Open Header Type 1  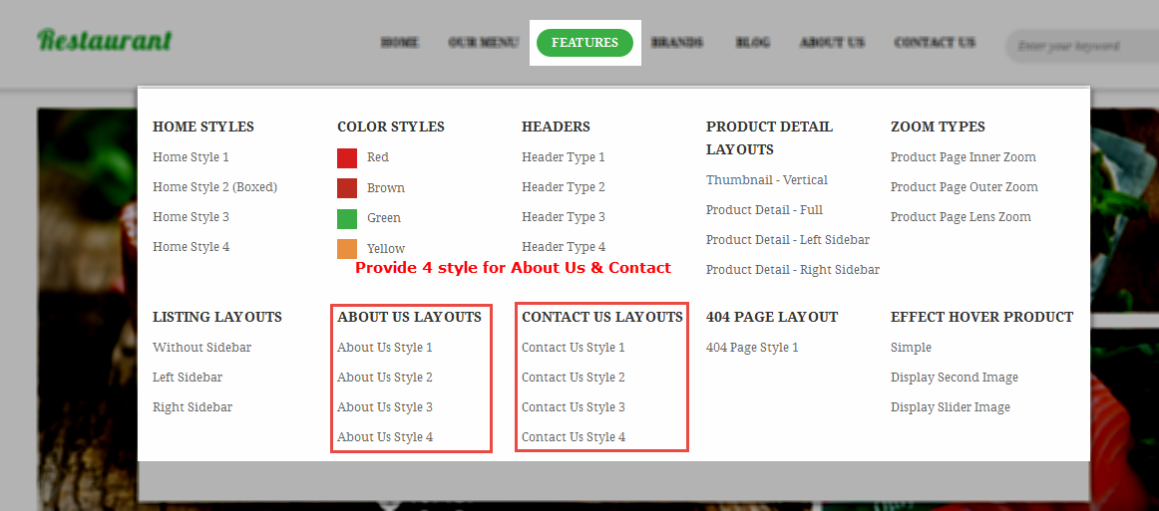(564, 157)
